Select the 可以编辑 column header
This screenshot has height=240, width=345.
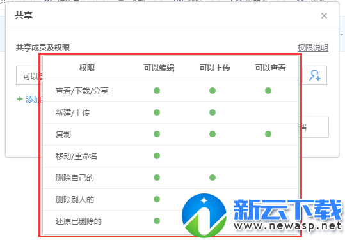tap(159, 68)
